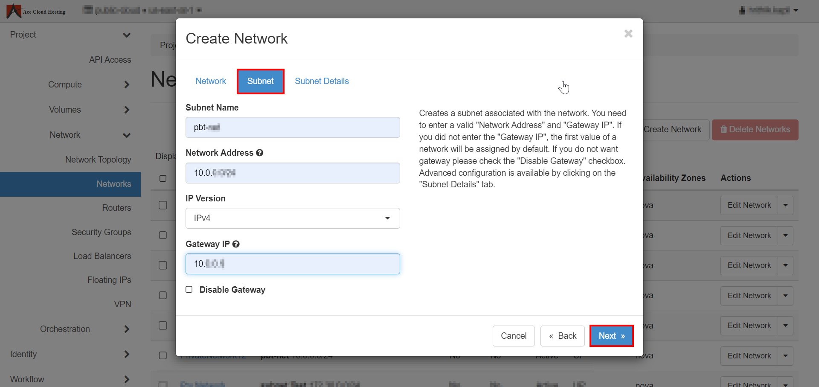Open the IP Version dropdown
Viewport: 819px width, 387px height.
click(293, 218)
